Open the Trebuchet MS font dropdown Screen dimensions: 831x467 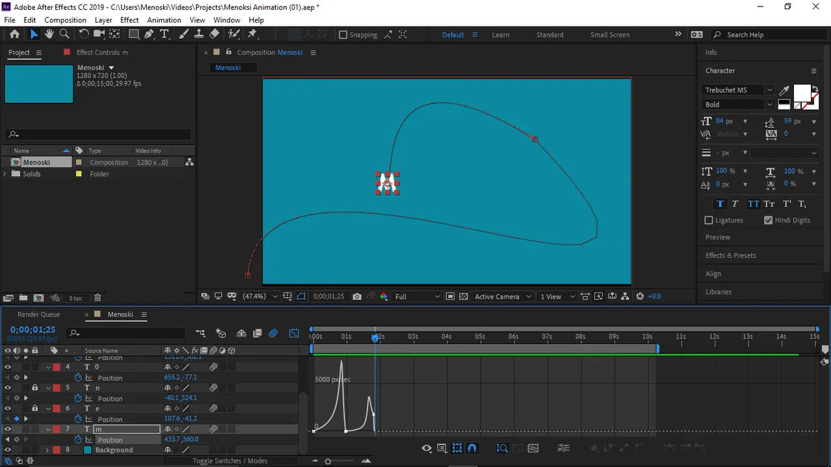point(739,90)
